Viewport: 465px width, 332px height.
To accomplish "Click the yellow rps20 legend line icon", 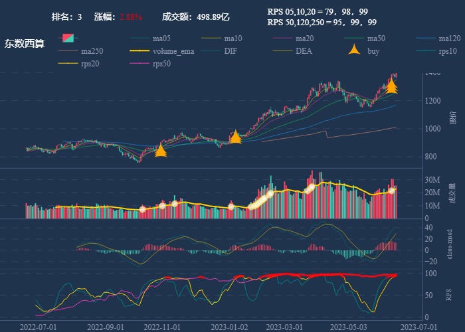I will 68,64.
